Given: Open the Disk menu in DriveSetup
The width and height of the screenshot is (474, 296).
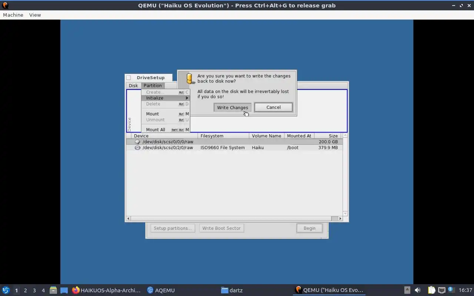Looking at the screenshot, I should (133, 85).
